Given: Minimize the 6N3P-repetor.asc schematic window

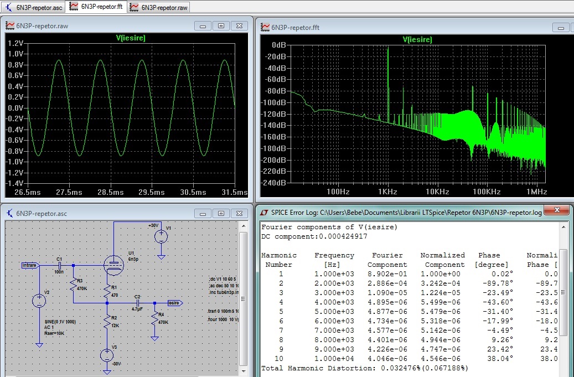Looking at the screenshot, I should [x=203, y=213].
